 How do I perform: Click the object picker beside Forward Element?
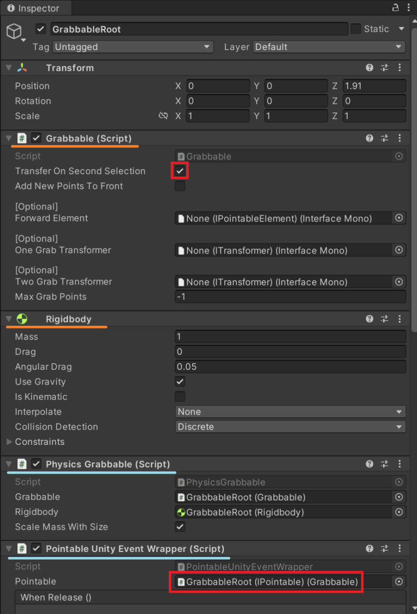399,218
